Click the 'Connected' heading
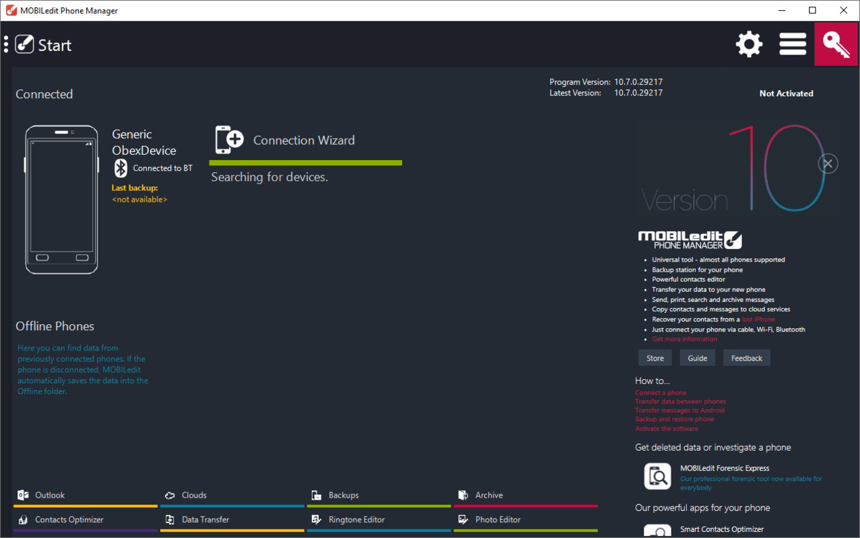Screen dimensions: 860x538 click(44, 94)
